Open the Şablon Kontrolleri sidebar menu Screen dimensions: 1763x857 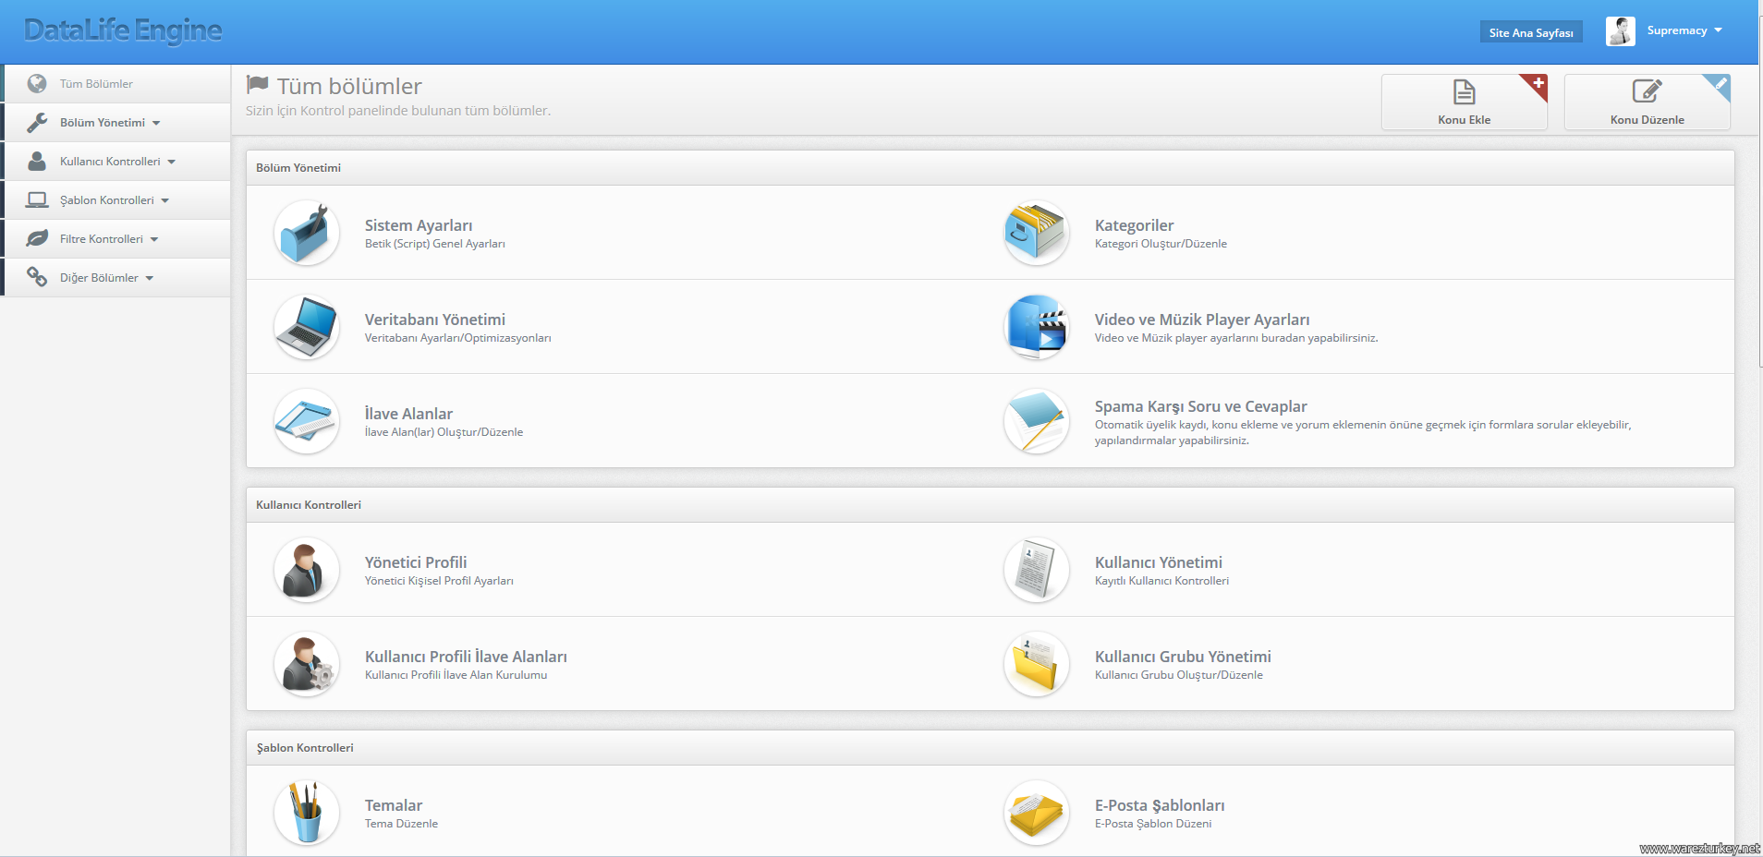point(116,200)
